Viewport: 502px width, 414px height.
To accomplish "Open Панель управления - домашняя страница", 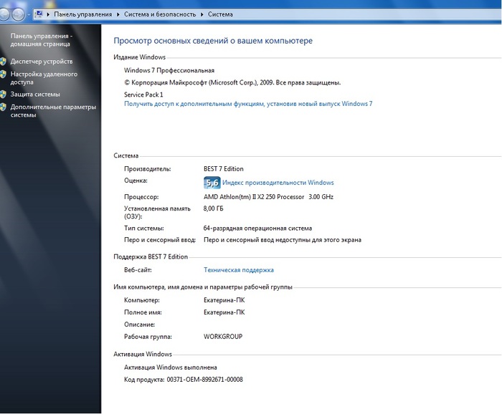I will 41,39.
